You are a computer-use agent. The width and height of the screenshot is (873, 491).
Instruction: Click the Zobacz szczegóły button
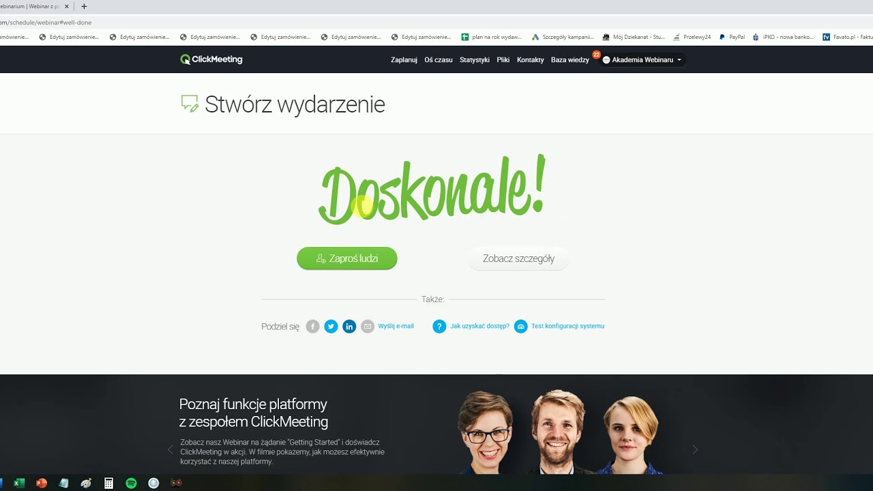tap(518, 258)
